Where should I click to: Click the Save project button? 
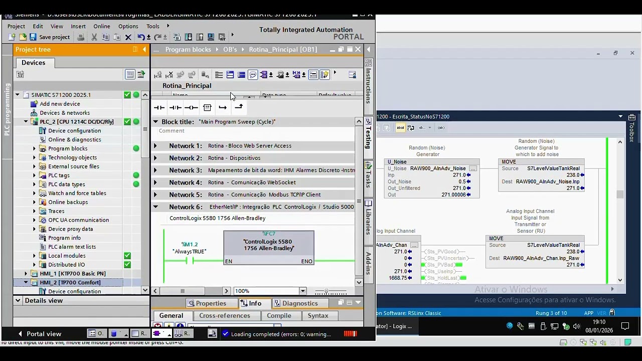50,37
